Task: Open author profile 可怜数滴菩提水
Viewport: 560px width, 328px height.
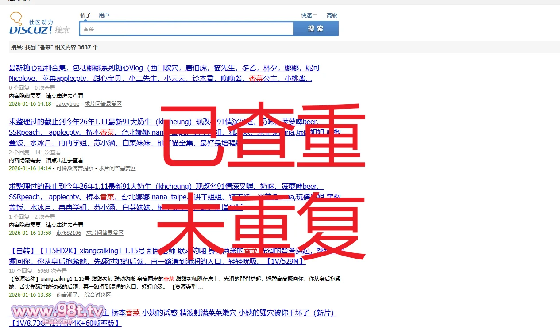Action: pyautogui.click(x=75, y=168)
